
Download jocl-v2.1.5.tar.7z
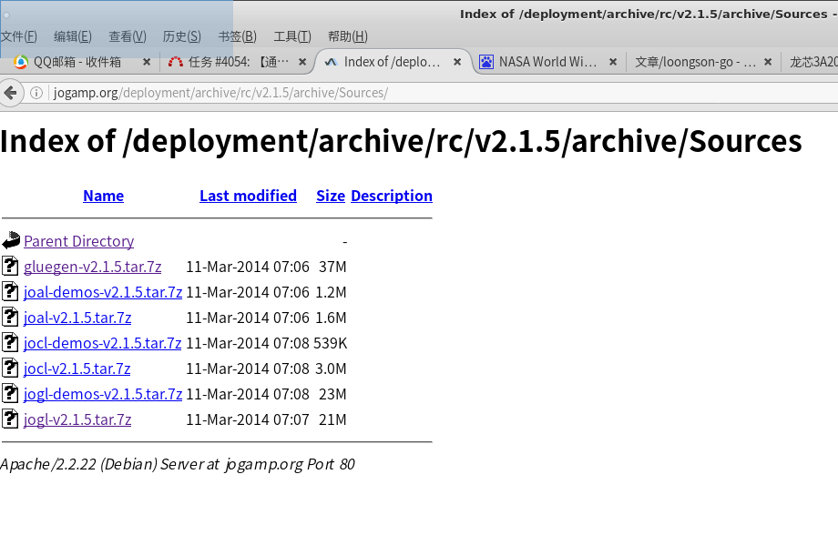(77, 368)
